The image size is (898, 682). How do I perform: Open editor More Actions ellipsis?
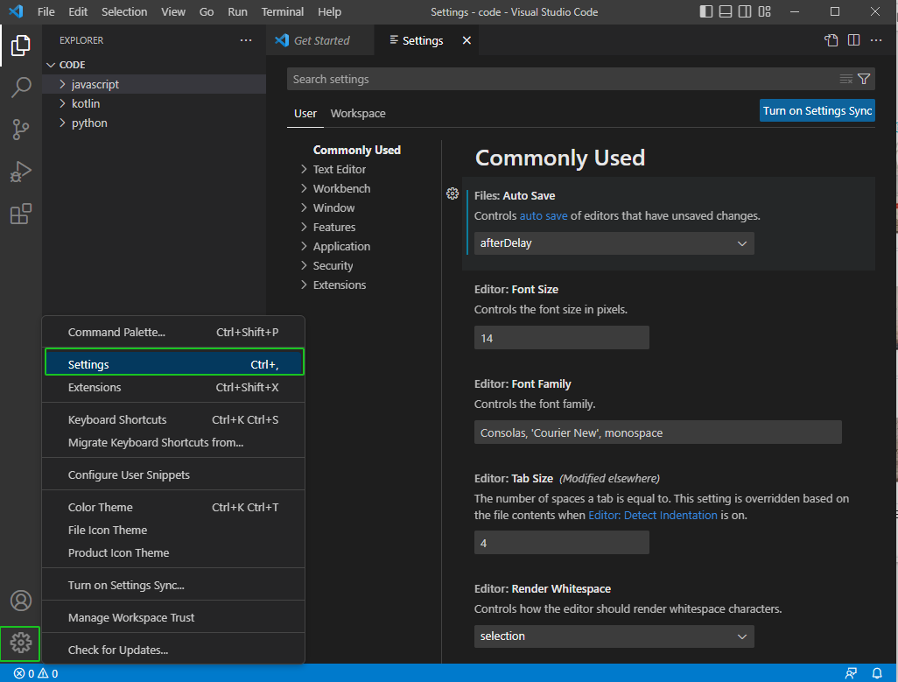(876, 40)
